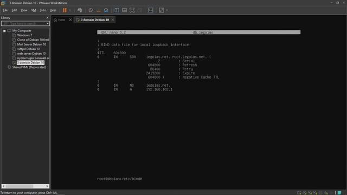Click the nano title bar showing db.legolas
This screenshot has width=347, height=195.
pos(199,32)
